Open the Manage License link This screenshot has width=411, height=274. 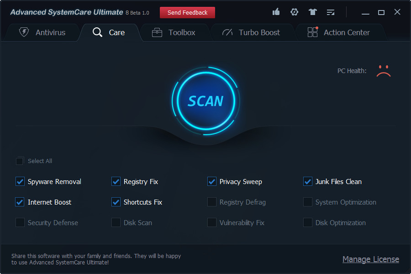(371, 259)
